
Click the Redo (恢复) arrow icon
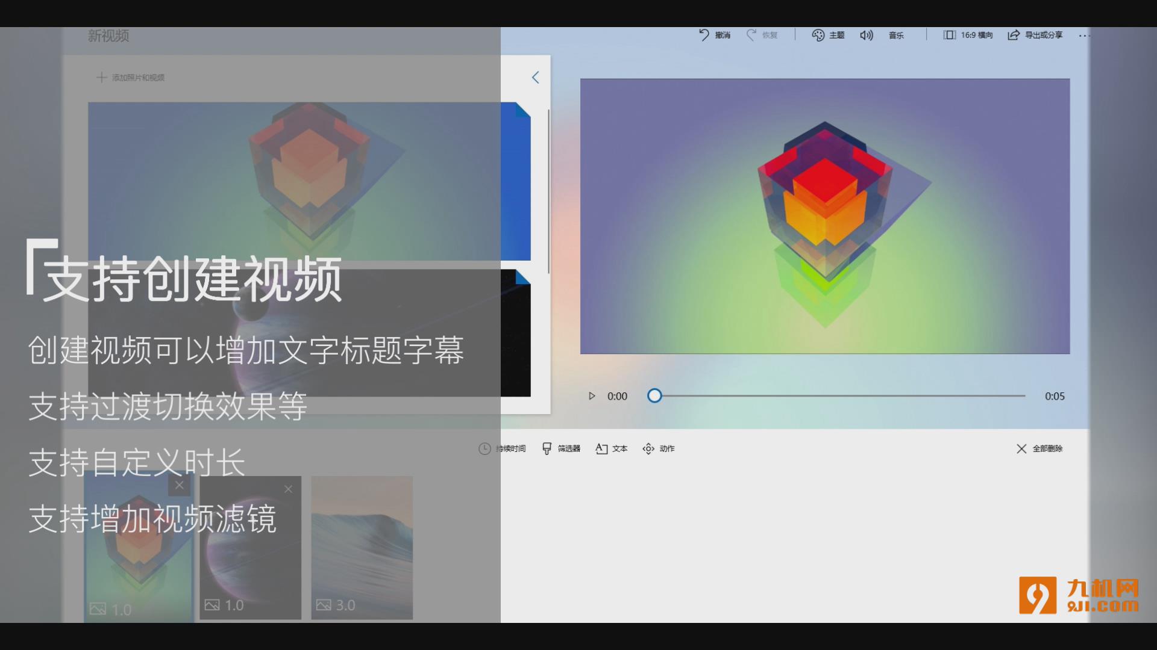click(751, 35)
